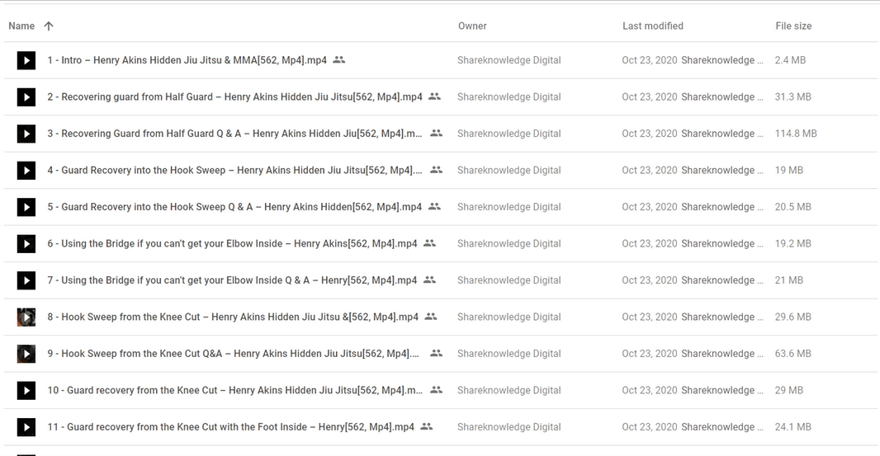The width and height of the screenshot is (880, 456).
Task: Open 4 - Guard Recovery into the Hook Sweep
Action: (234, 170)
